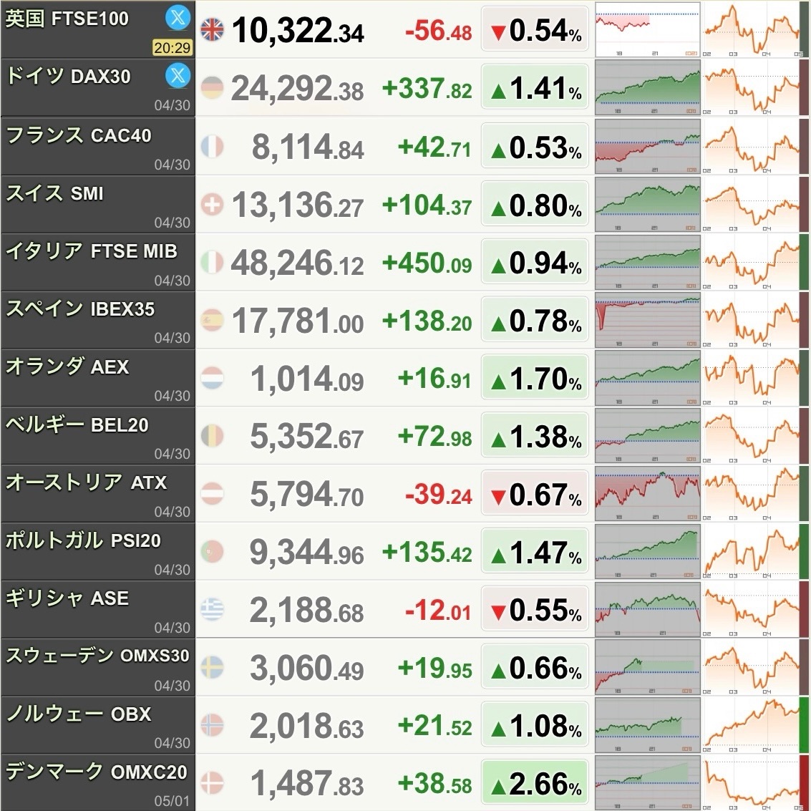
Task: Click the Norway flag icon
Action: pos(212,726)
